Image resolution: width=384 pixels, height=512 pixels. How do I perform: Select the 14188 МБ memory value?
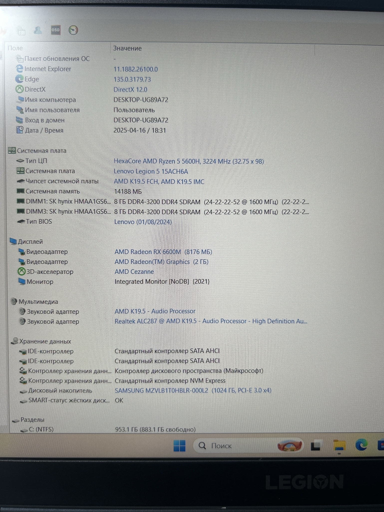tap(128, 191)
